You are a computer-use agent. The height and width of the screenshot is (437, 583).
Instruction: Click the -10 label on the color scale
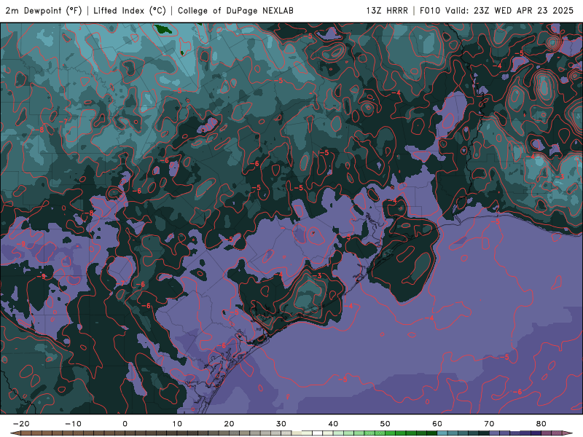click(73, 424)
